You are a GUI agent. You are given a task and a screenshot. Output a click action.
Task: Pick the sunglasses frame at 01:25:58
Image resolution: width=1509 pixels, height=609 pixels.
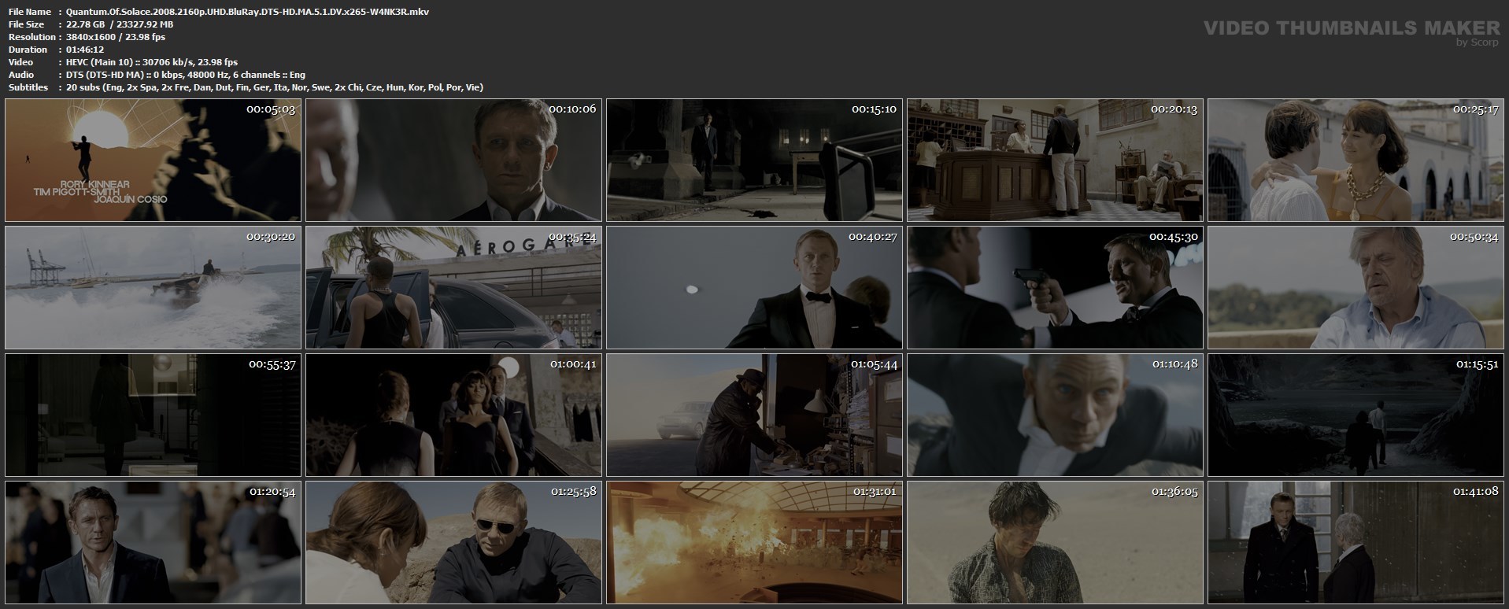(x=453, y=542)
